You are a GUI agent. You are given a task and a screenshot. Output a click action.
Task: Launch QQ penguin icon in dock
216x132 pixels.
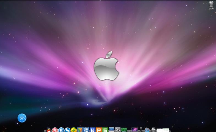pos(49,130)
